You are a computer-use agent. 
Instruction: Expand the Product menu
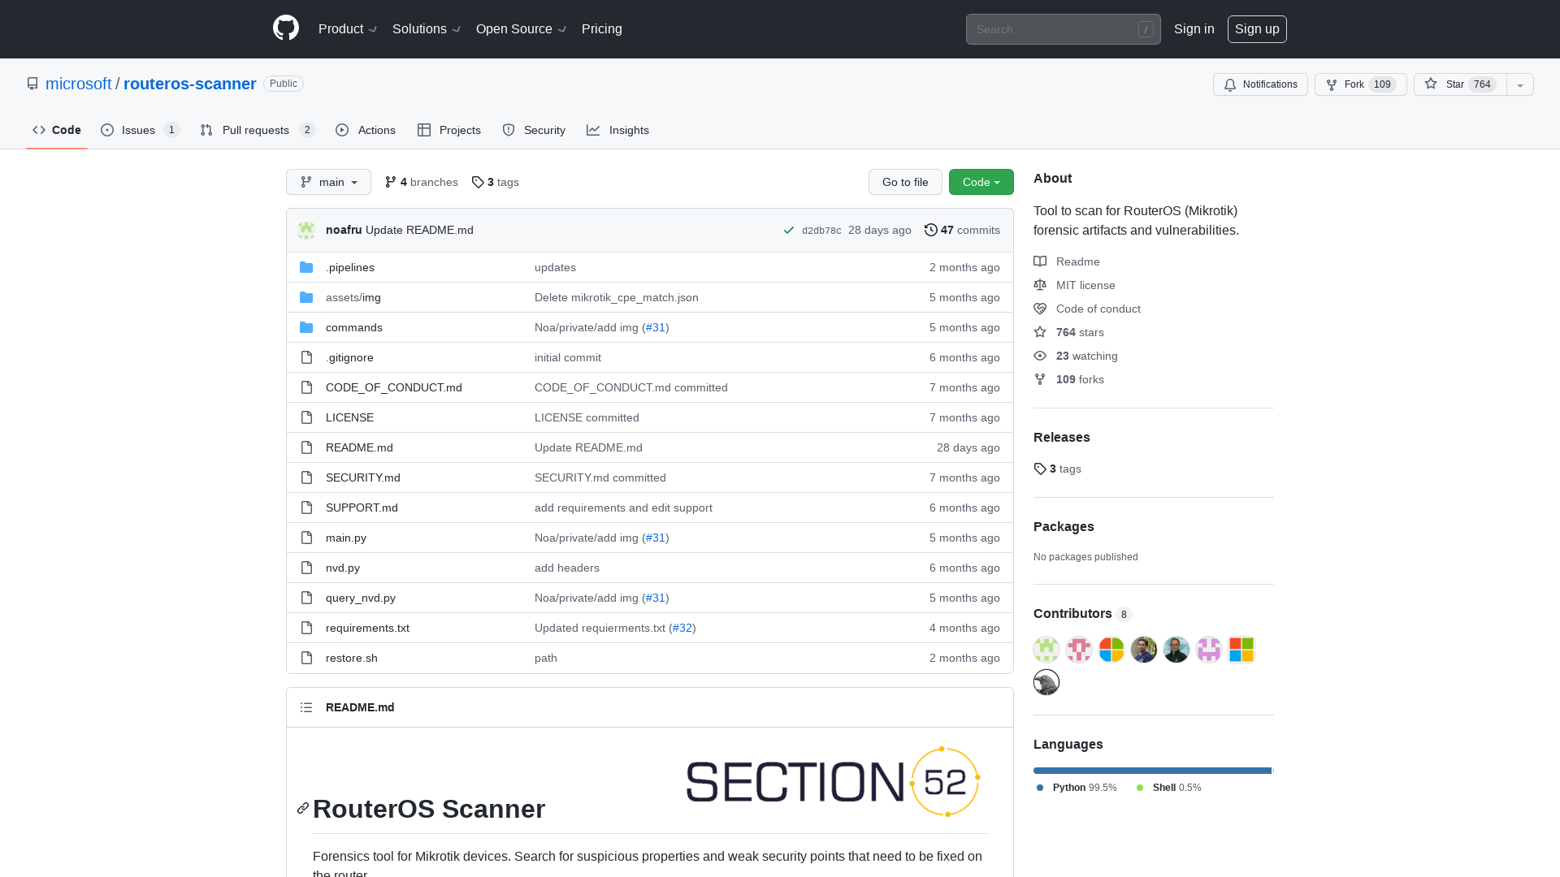pyautogui.click(x=348, y=28)
